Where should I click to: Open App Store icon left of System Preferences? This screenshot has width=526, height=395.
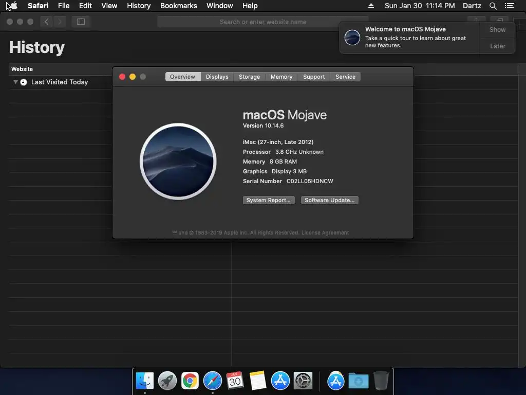[x=280, y=381]
